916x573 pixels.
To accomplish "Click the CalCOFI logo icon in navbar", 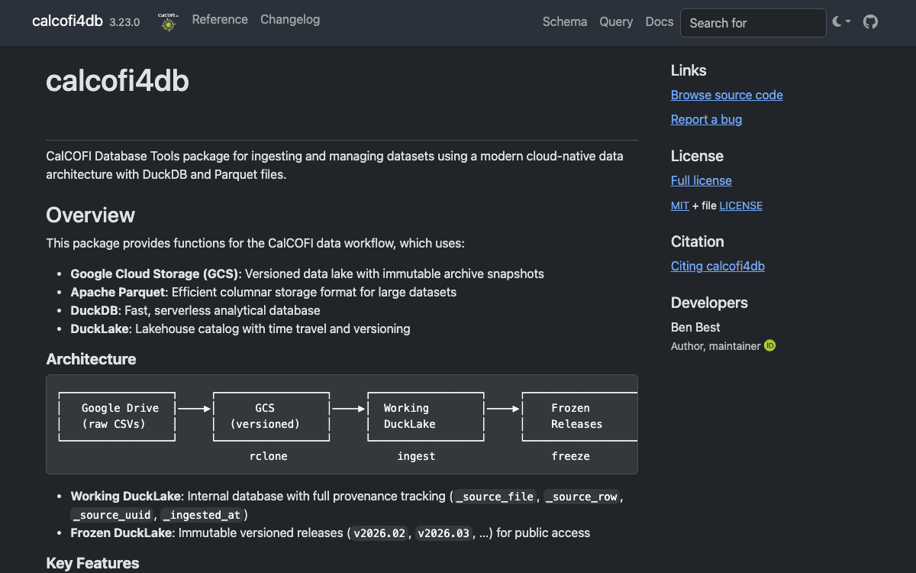I will pos(168,21).
